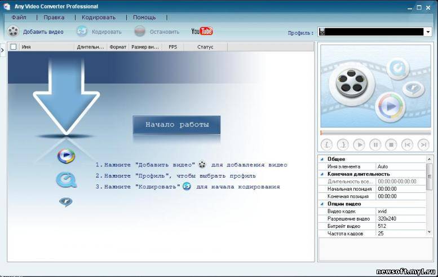Select the Разрешение видео value 320x240
438x277 pixels.
click(x=401, y=218)
